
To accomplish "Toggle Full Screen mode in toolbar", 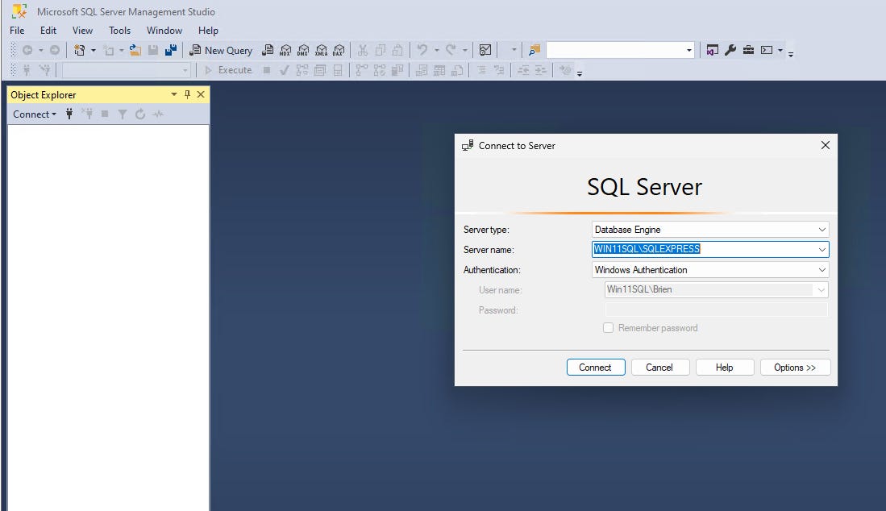I will pyautogui.click(x=712, y=49).
